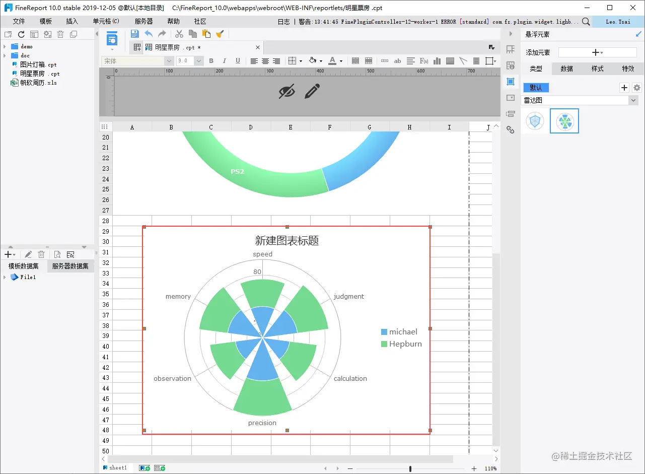Delete the selected file with trash icon
645x474 pixels.
click(x=60, y=34)
